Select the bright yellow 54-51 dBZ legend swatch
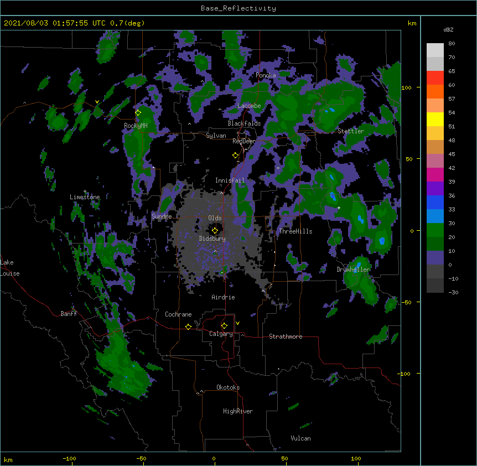The width and height of the screenshot is (477, 466). [435, 119]
